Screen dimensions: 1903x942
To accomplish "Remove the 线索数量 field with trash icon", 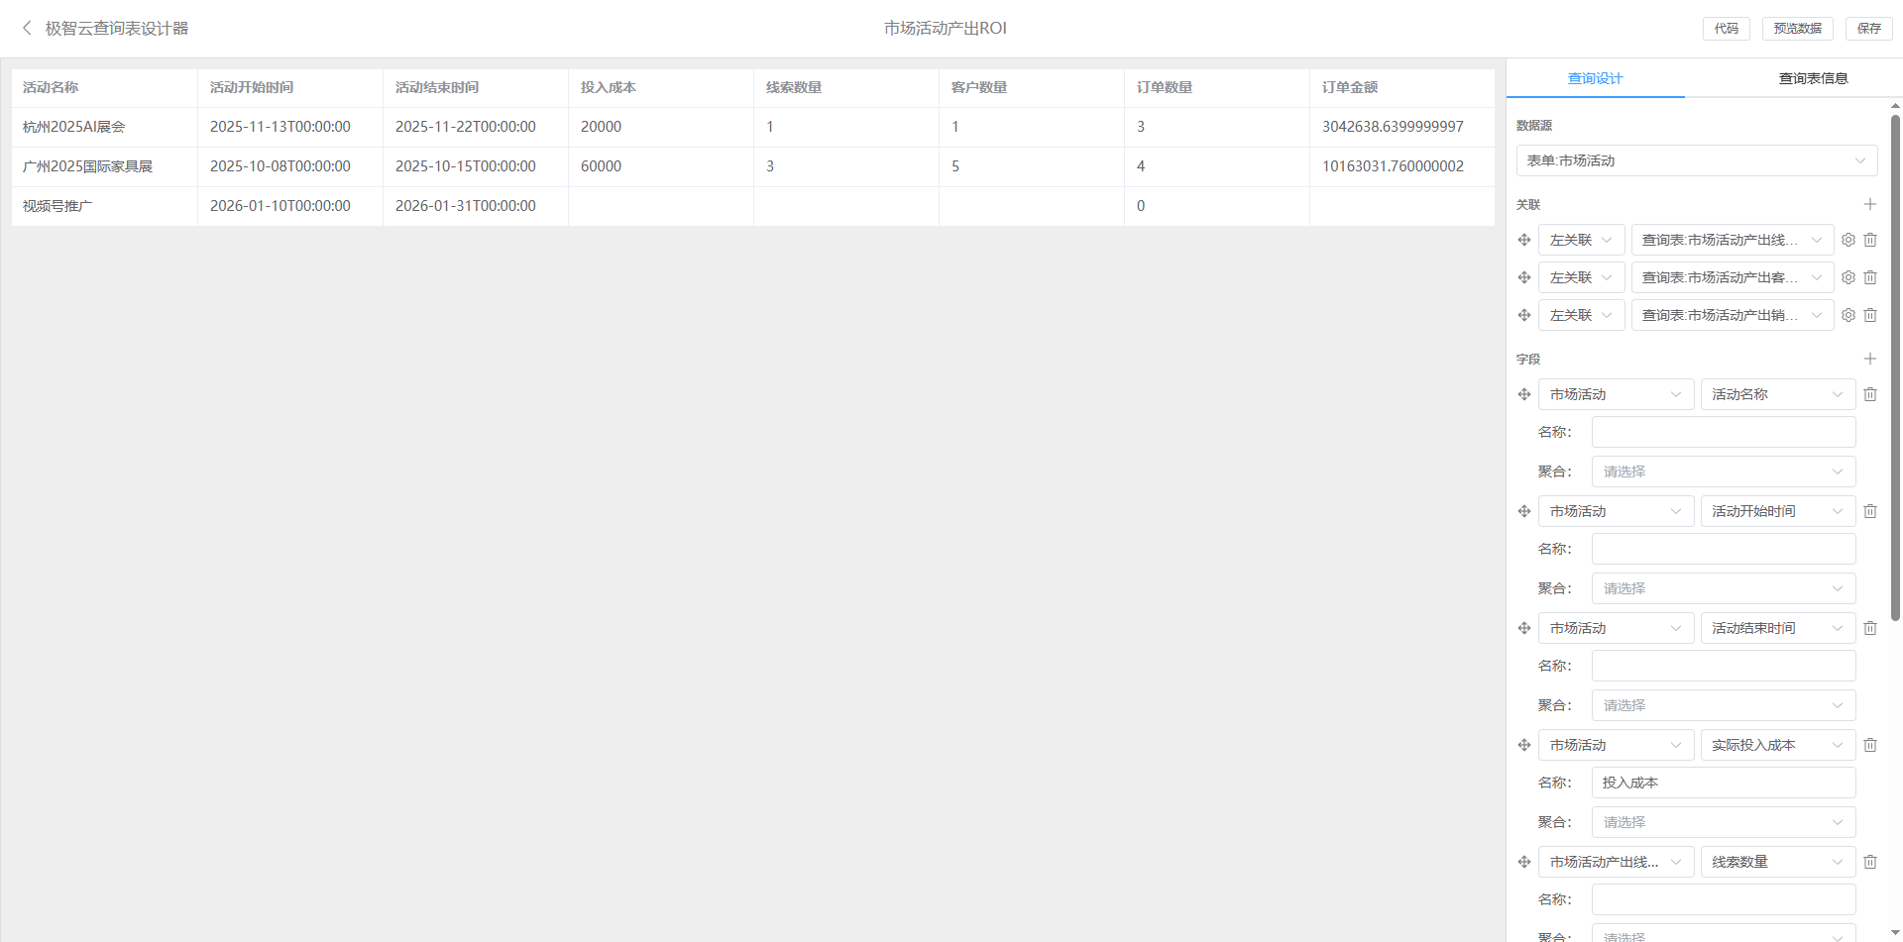I will [1870, 862].
